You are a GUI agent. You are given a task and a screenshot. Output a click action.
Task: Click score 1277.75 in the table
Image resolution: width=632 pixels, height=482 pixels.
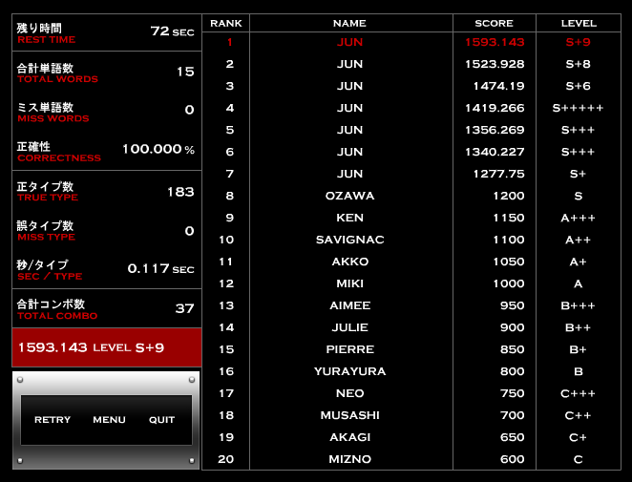point(498,174)
